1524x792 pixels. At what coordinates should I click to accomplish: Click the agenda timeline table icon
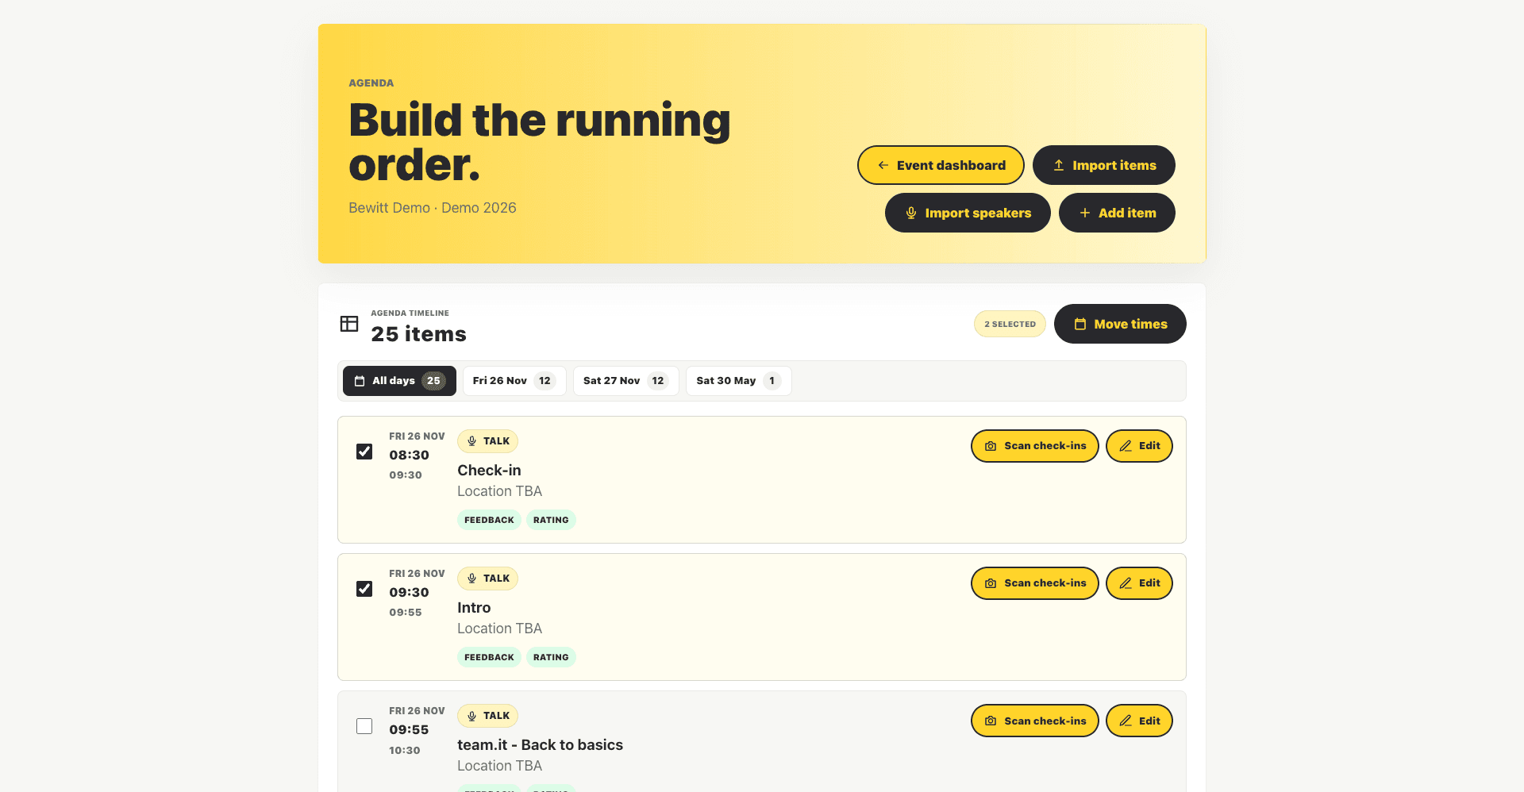coord(349,324)
